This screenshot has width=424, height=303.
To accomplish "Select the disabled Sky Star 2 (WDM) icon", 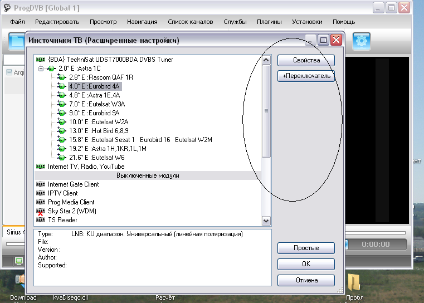I will tap(40, 212).
